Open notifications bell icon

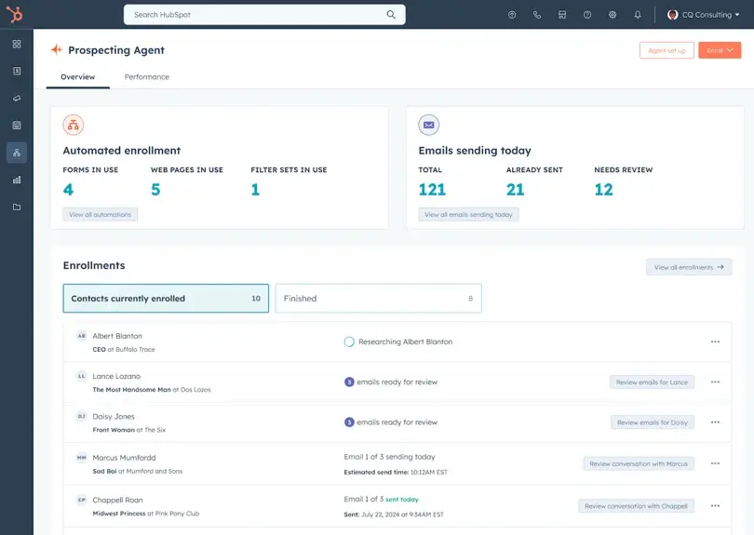coord(638,15)
